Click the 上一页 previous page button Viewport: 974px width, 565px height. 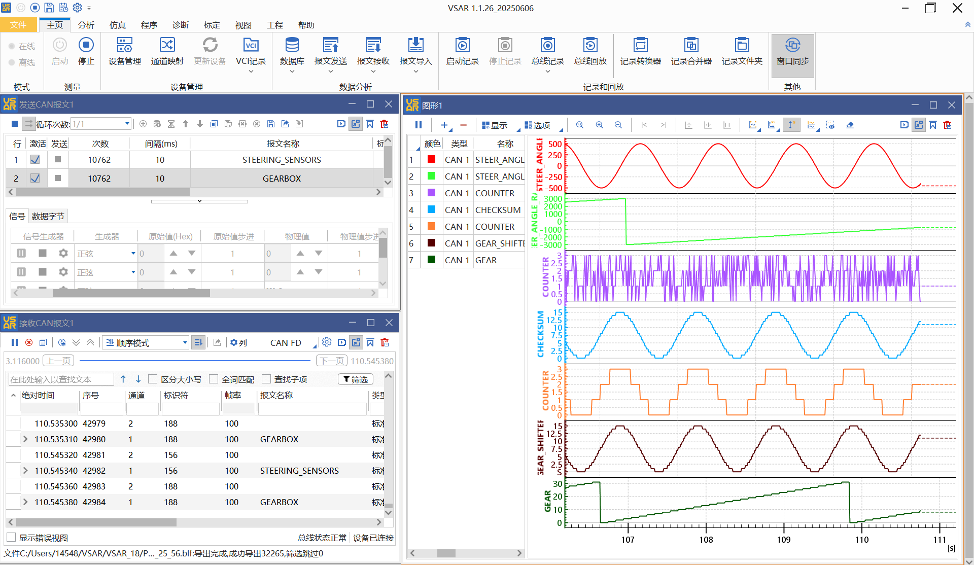pyautogui.click(x=59, y=361)
